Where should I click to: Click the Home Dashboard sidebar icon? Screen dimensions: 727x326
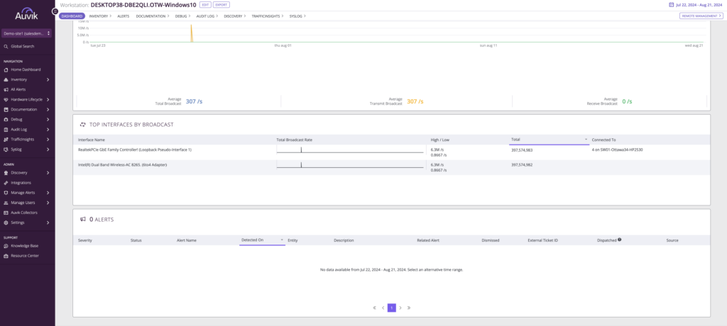click(6, 69)
